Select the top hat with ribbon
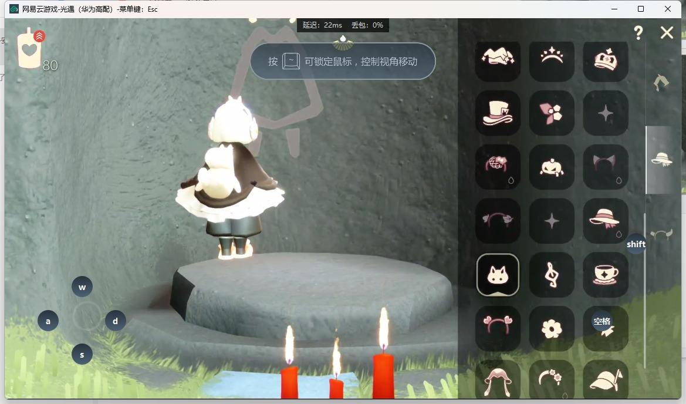 point(498,113)
